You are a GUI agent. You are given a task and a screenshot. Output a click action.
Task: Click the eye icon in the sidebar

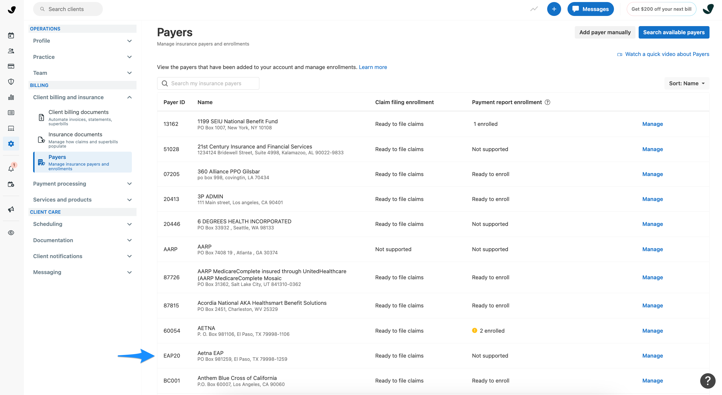point(11,233)
